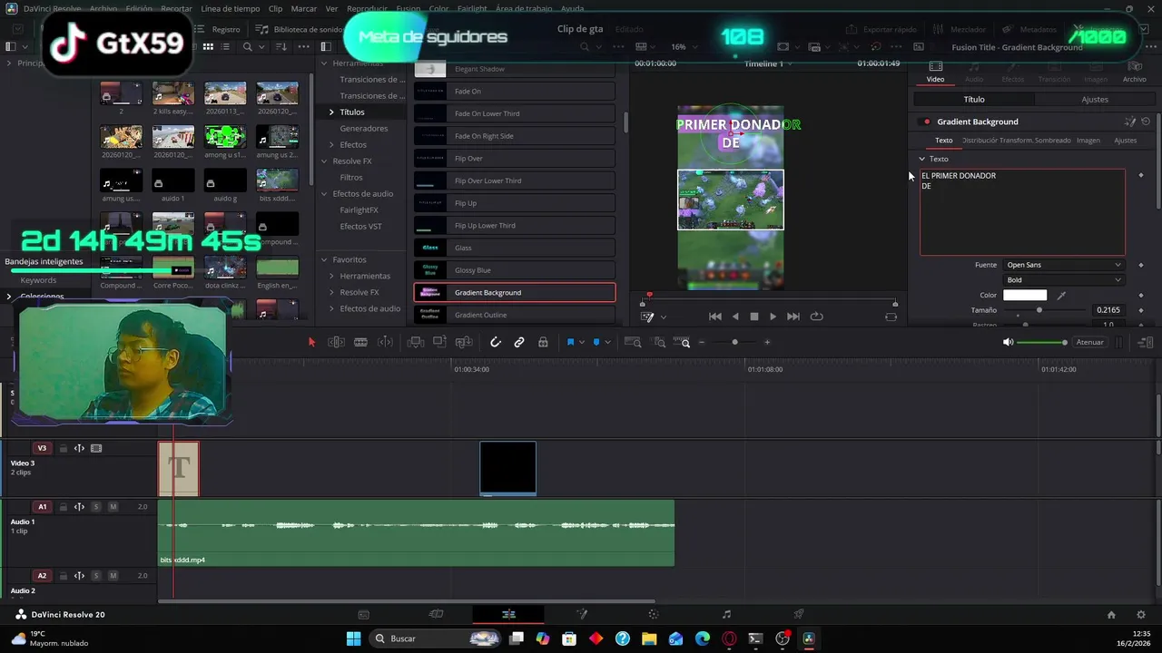The height and width of the screenshot is (653, 1162).
Task: Select the bits xddd.mp4 audio clip
Action: coord(417,533)
